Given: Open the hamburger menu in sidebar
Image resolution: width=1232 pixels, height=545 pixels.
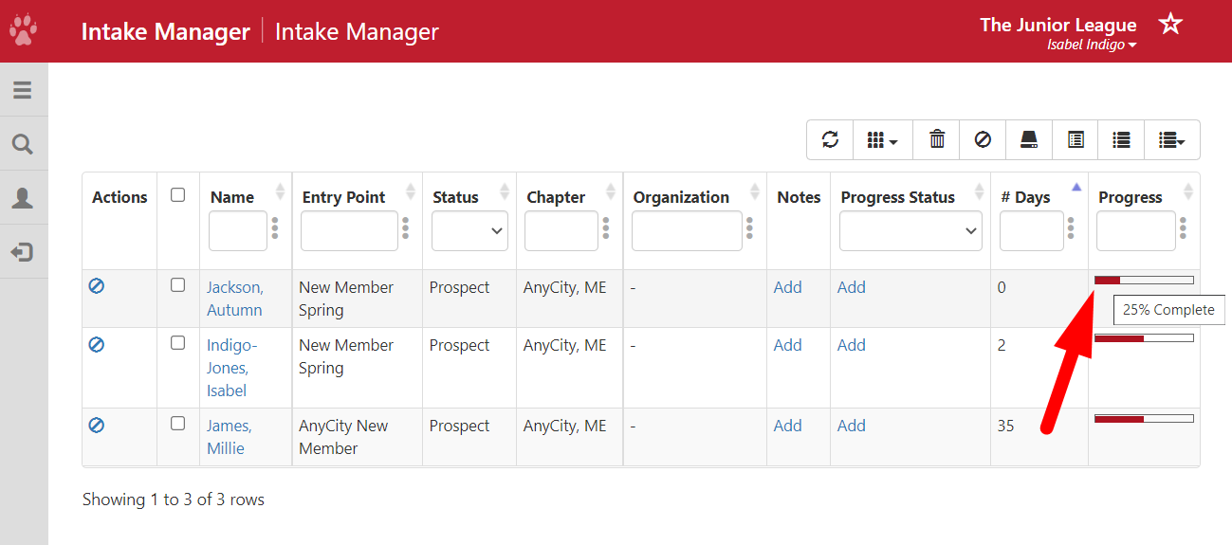Looking at the screenshot, I should [x=23, y=91].
